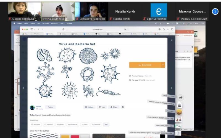Open the Файл menu
The width and height of the screenshot is (221, 138).
[26, 23]
